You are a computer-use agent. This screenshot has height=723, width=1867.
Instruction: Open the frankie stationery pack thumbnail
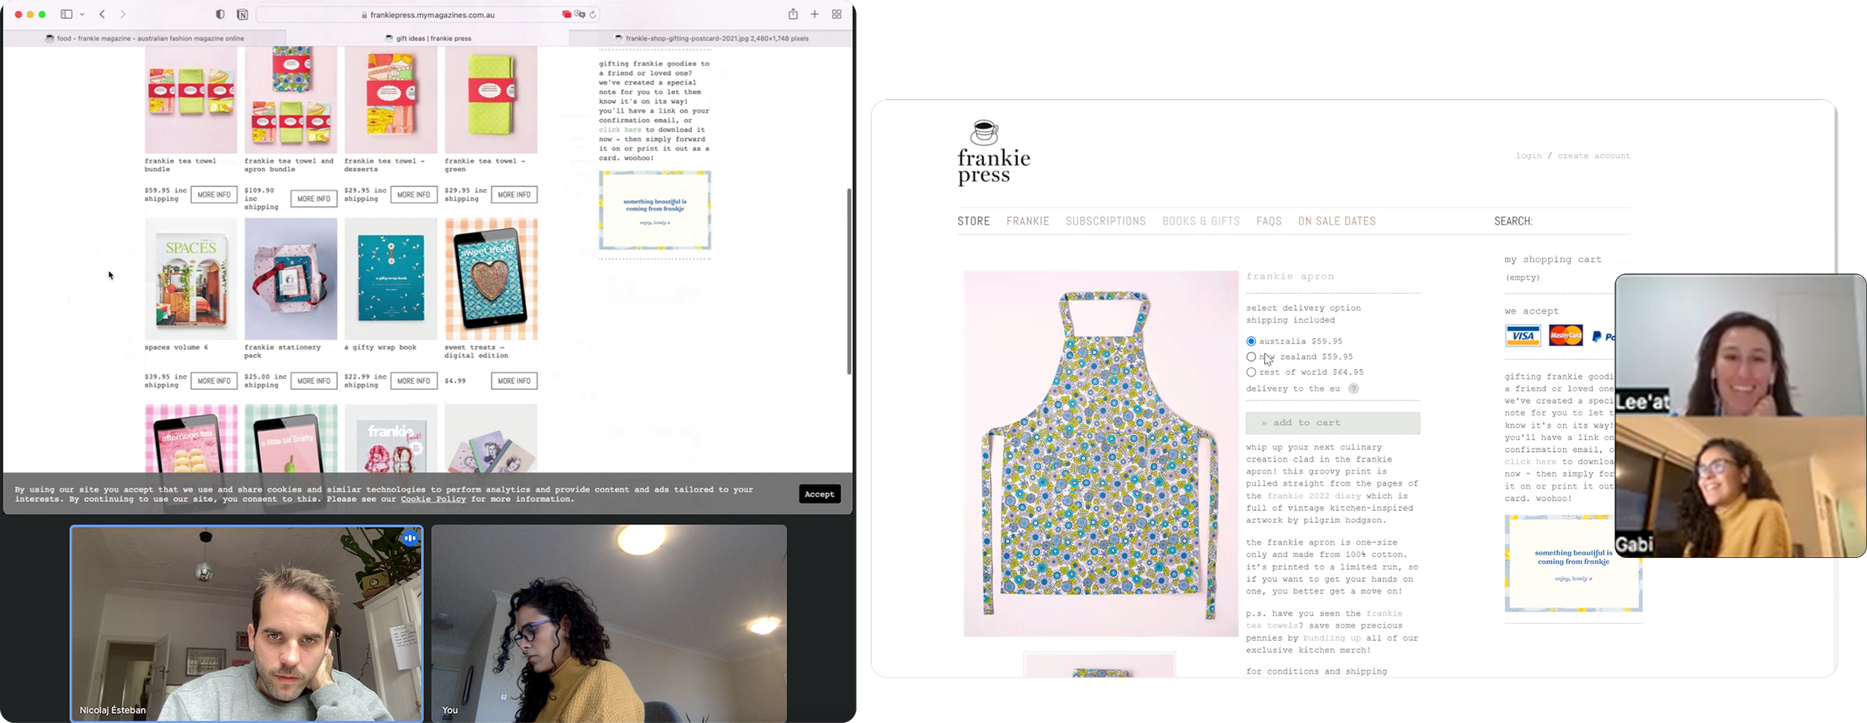[x=291, y=279]
